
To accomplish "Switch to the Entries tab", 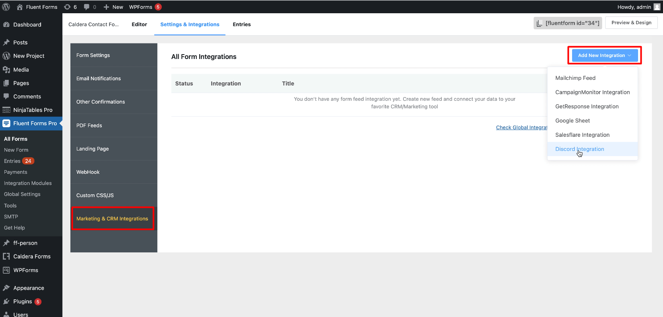I will click(x=241, y=24).
